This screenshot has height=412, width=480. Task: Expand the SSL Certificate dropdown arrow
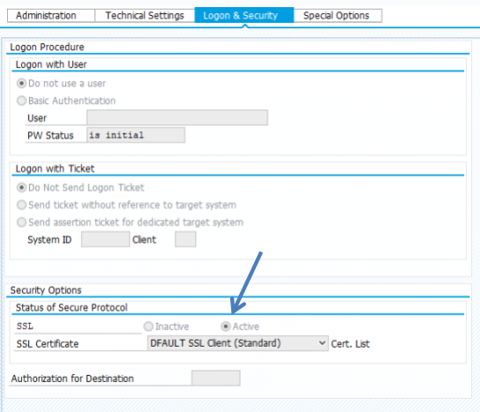(x=322, y=343)
